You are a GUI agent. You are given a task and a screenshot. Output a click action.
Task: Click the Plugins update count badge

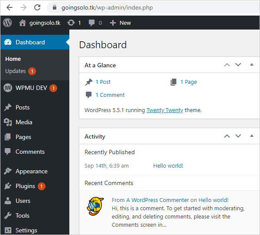[x=42, y=186]
